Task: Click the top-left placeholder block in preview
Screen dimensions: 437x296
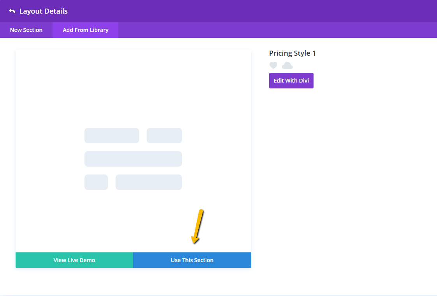Action: pyautogui.click(x=111, y=136)
